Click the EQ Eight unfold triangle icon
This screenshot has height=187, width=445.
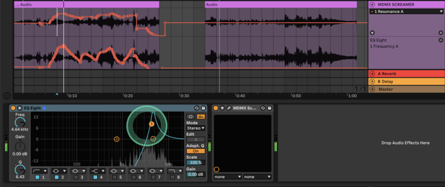(20, 108)
